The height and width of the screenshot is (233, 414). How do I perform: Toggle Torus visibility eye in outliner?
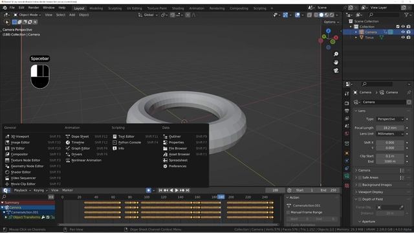coord(403,38)
